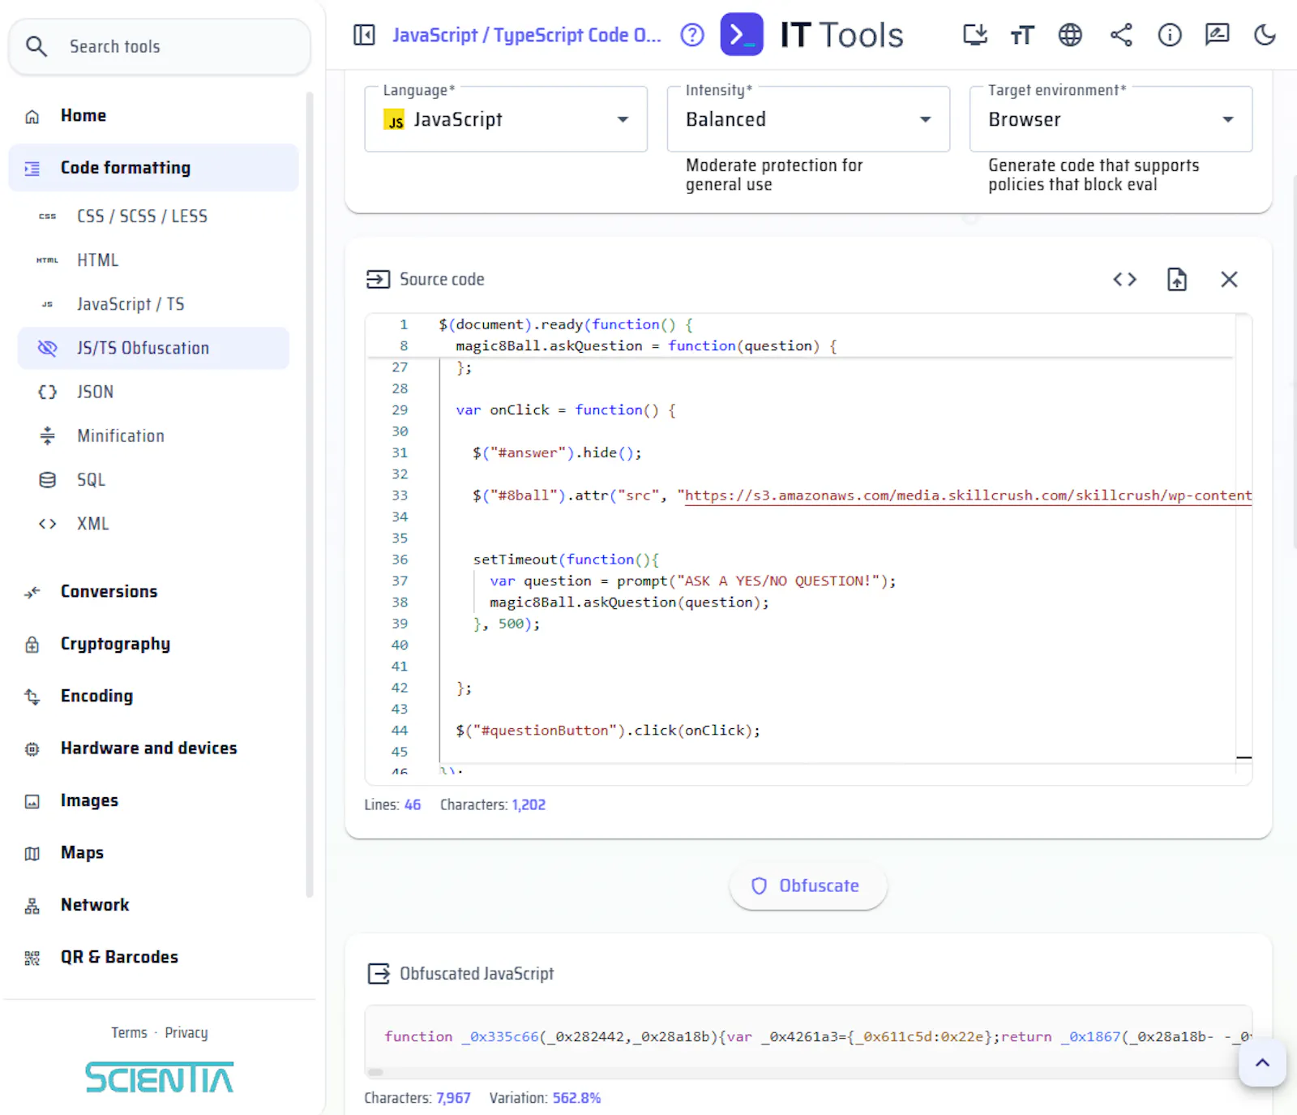Open the language globe icon
This screenshot has width=1297, height=1115.
[1070, 35]
